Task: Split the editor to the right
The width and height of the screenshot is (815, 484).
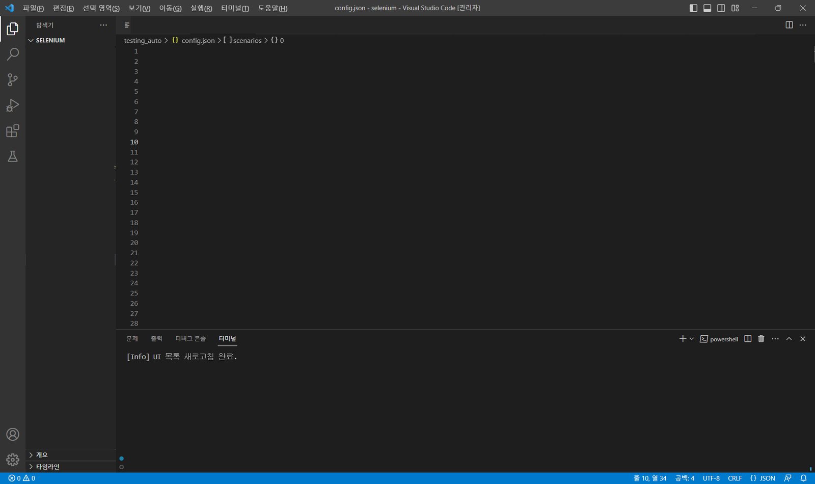Action: click(789, 25)
